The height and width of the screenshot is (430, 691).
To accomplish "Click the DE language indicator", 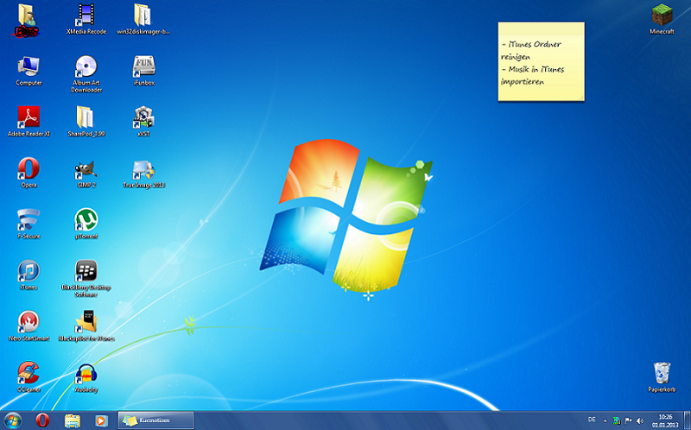I will click(x=592, y=420).
